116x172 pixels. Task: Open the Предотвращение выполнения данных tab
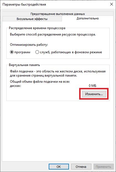click(58, 14)
